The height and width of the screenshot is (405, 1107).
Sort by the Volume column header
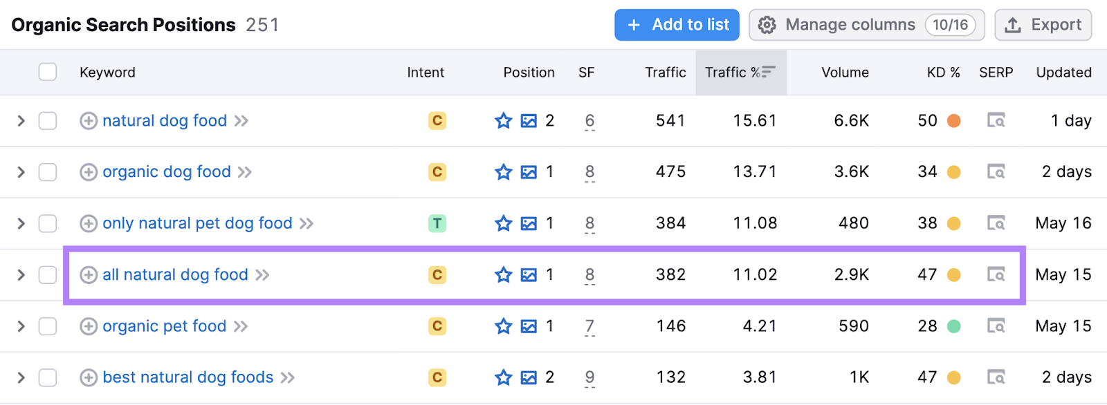tap(845, 73)
